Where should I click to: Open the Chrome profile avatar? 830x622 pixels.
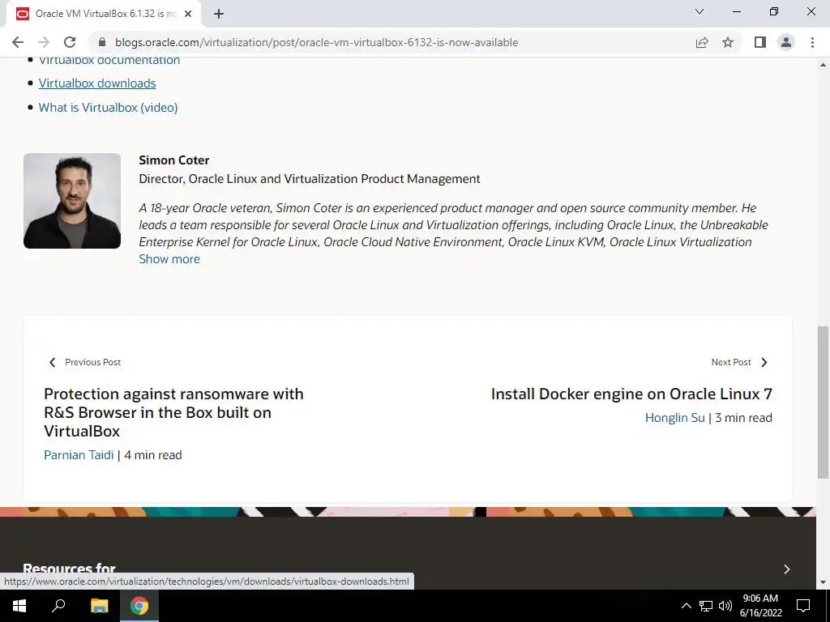point(786,42)
